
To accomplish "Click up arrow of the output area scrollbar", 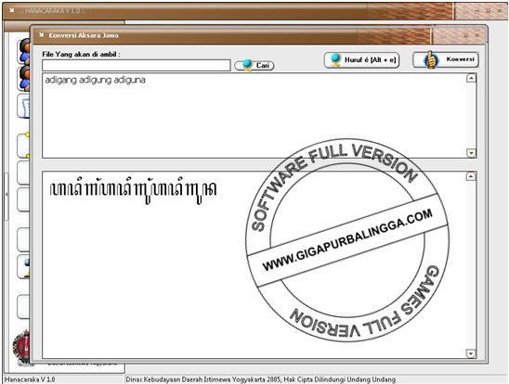I will coord(471,176).
